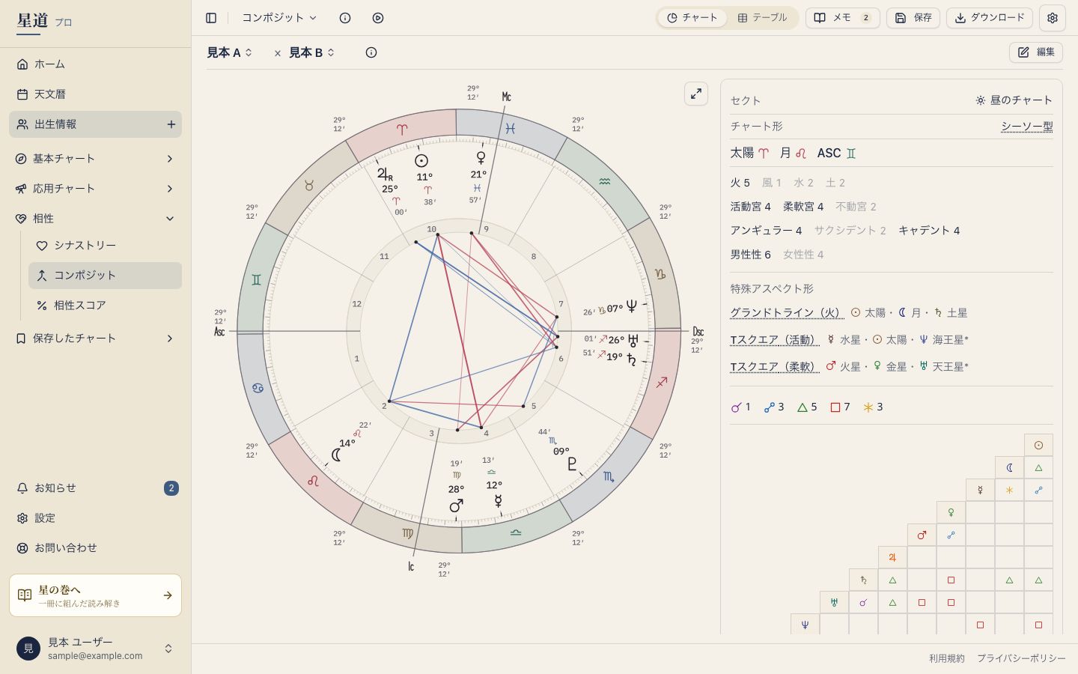Select シナストリー under 相性
This screenshot has height=674, width=1078.
(x=105, y=246)
